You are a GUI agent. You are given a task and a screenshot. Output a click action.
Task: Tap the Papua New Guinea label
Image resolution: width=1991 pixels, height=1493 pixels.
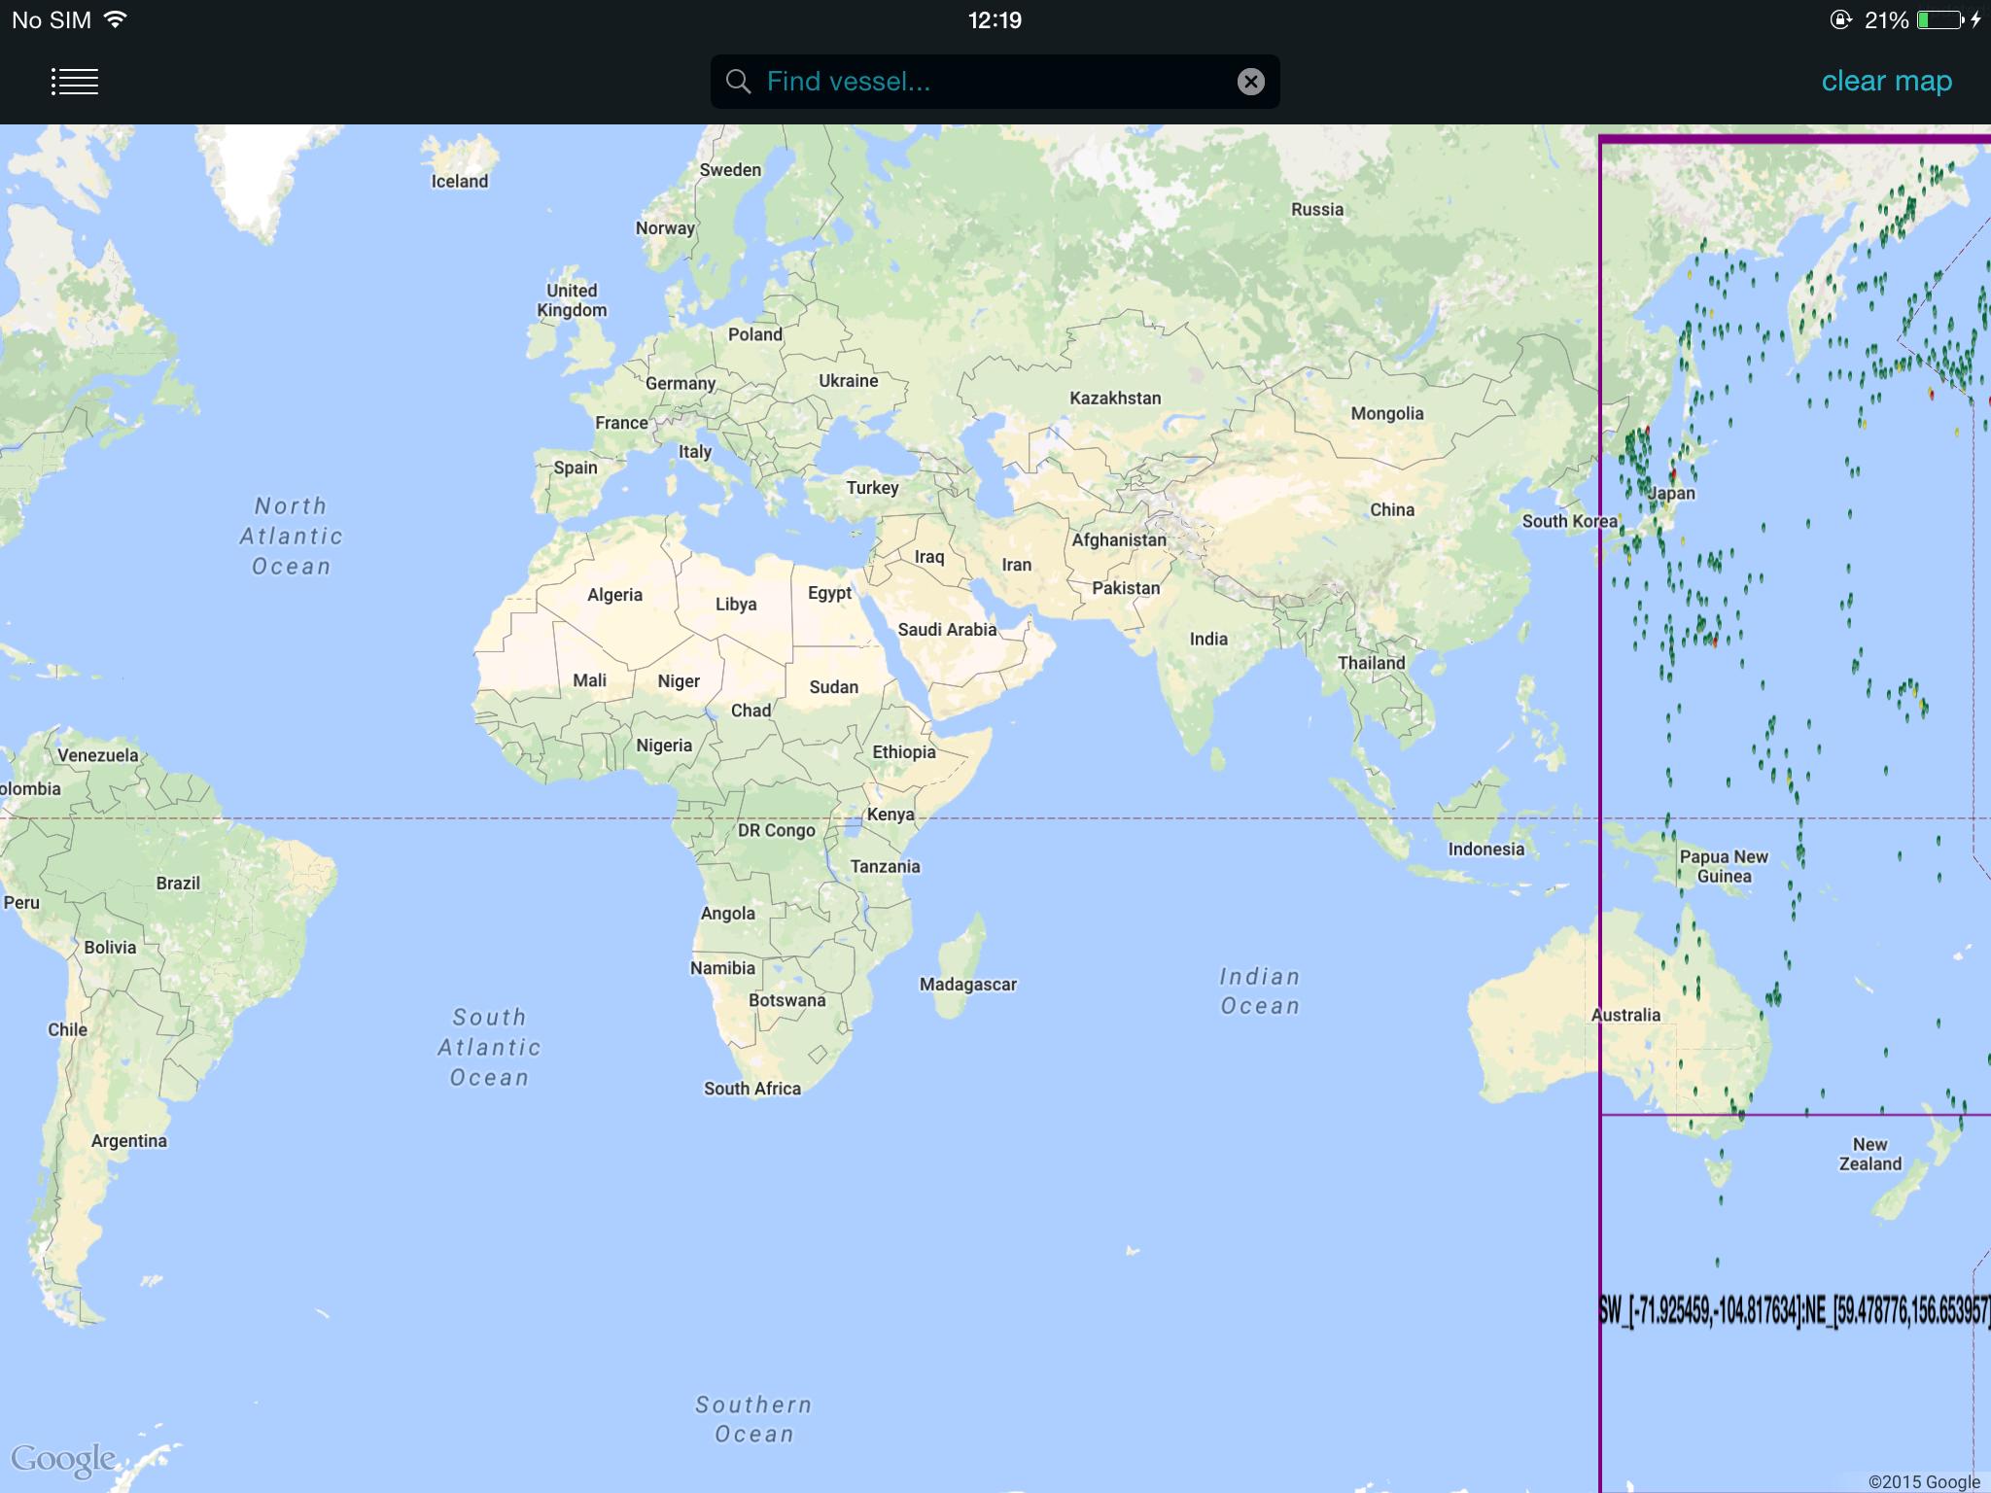click(1724, 866)
